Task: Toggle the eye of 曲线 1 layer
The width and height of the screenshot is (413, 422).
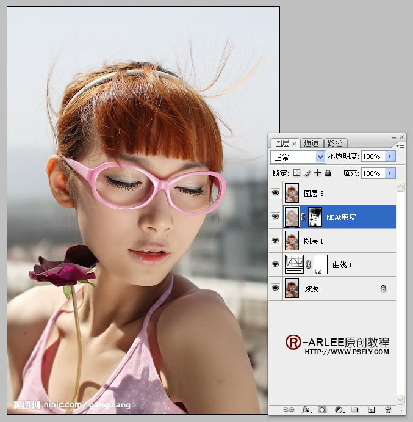Action: tap(275, 264)
